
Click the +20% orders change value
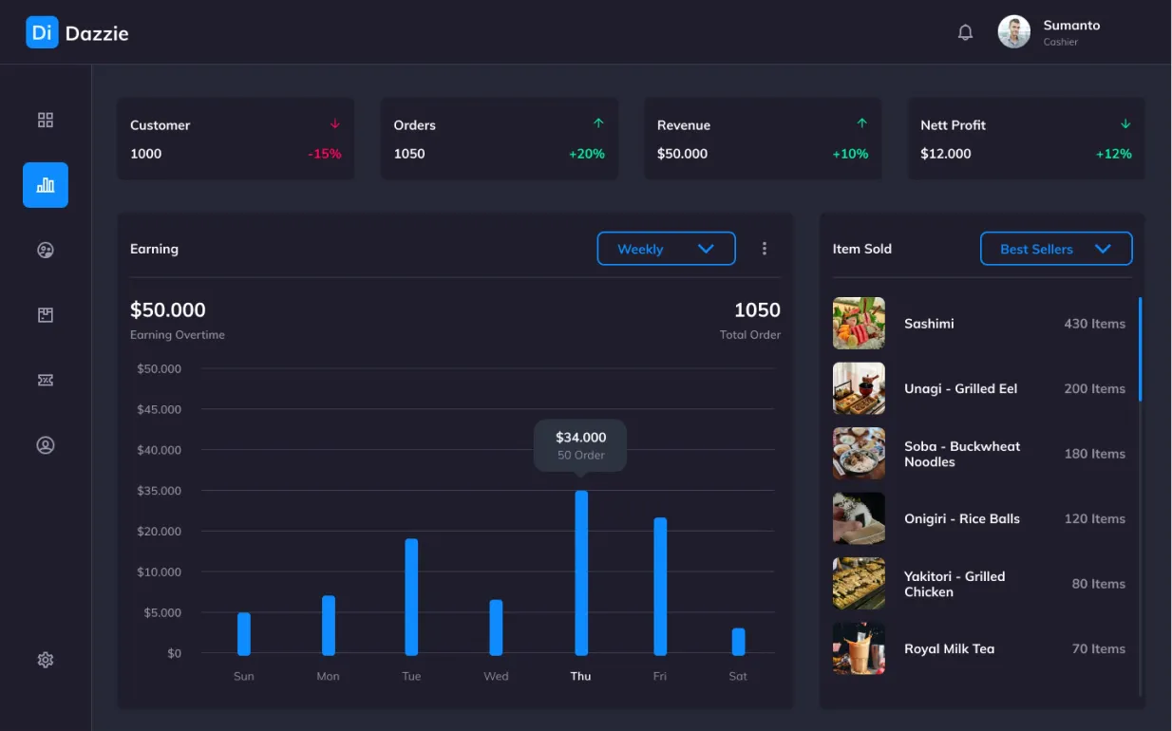[587, 154]
